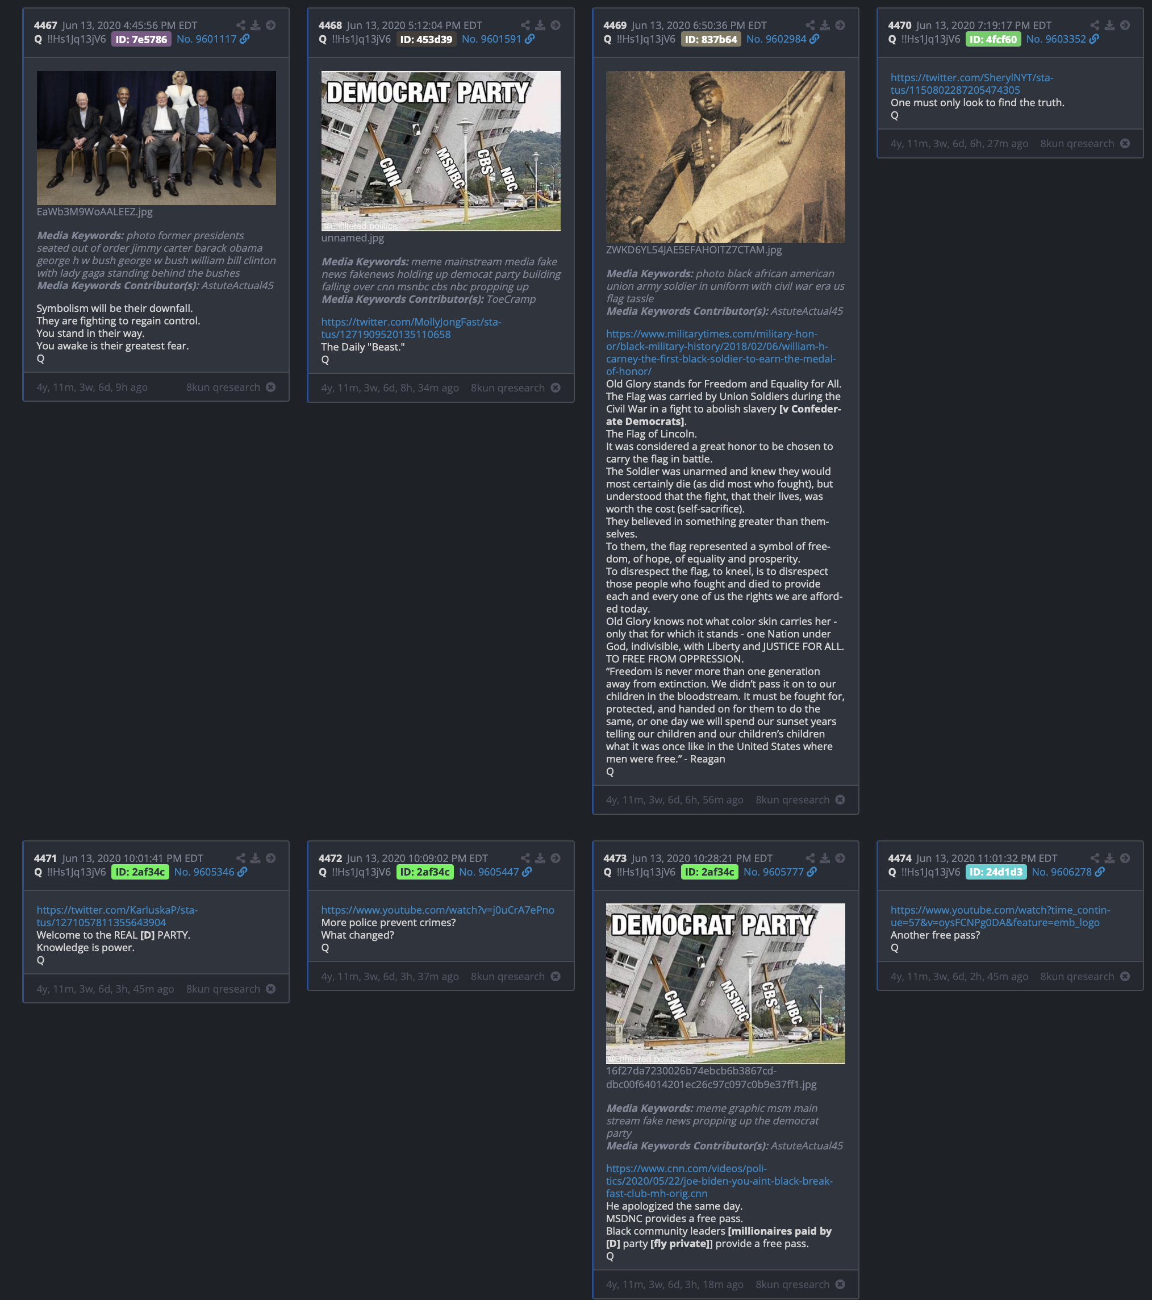Image resolution: width=1152 pixels, height=1300 pixels.
Task: Click the share icon on post 4468
Action: click(525, 26)
